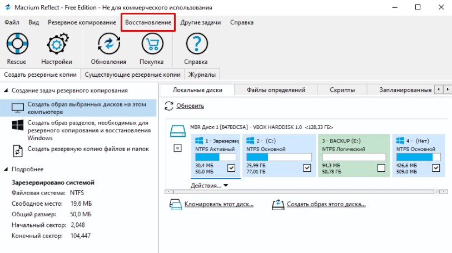
Task: Click the file and folder backup document icon
Action: pyautogui.click(x=18, y=151)
